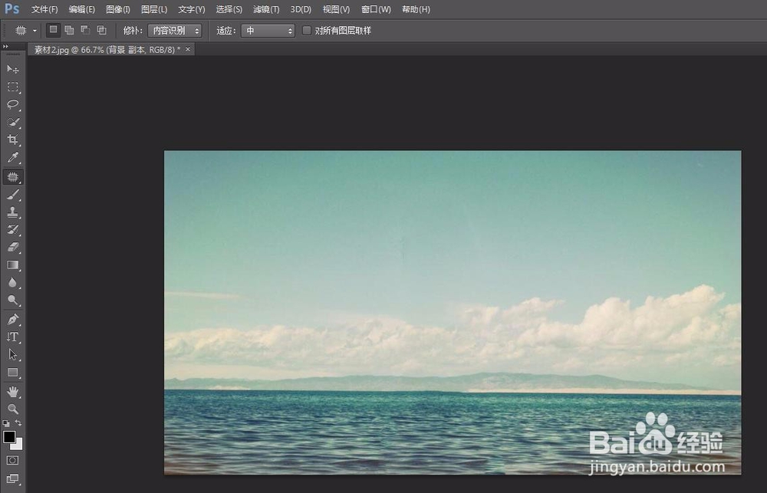Viewport: 767px width, 493px height.
Task: Select the Brush tool
Action: [x=13, y=195]
